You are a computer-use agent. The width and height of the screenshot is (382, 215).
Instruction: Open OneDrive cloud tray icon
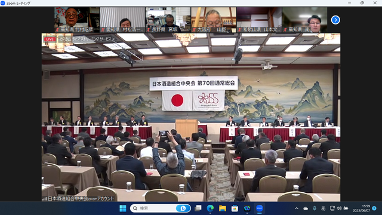(x=306, y=208)
